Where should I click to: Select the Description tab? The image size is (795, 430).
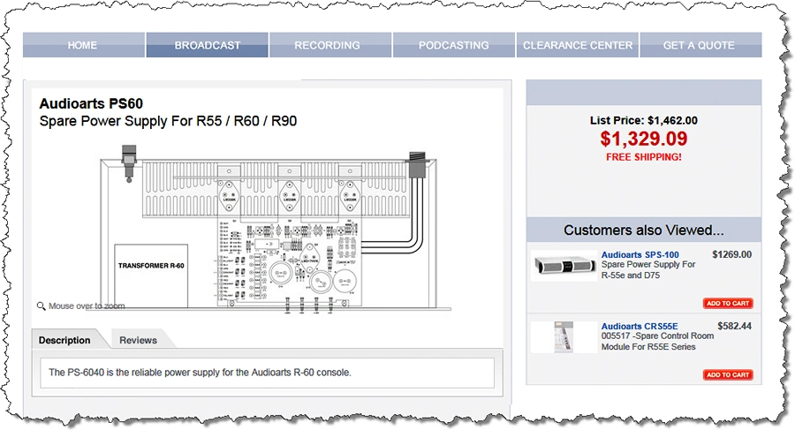pos(64,340)
